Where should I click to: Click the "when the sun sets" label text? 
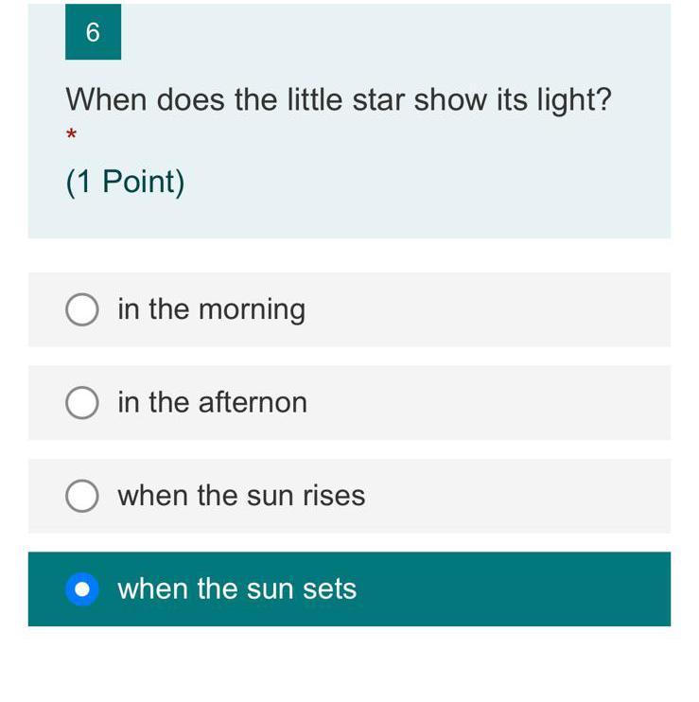point(236,589)
